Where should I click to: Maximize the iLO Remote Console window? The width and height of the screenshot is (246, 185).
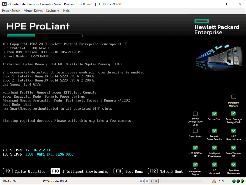tap(228, 4)
